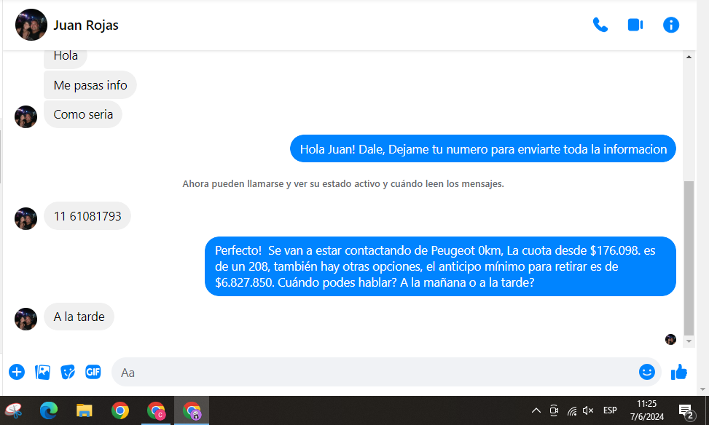Open more actions with the plus icon
The height and width of the screenshot is (425, 709).
coord(17,372)
